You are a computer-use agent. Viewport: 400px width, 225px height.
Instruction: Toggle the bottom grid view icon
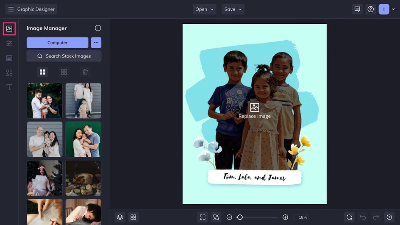(x=133, y=217)
